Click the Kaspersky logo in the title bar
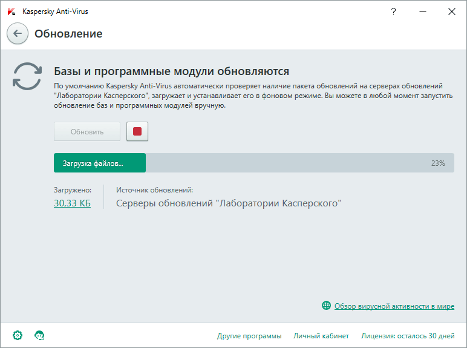The width and height of the screenshot is (467, 348). (x=11, y=11)
